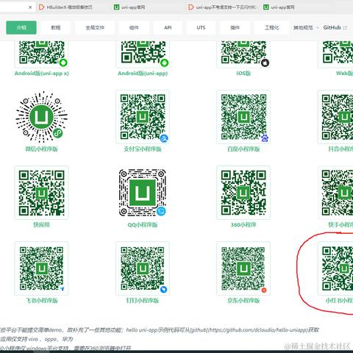353x353 pixels.
Task: Click the 京东小程序版 QR code
Action: pyautogui.click(x=243, y=268)
